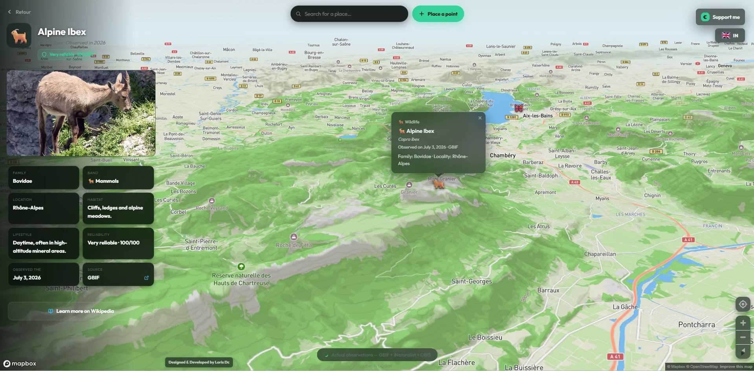Click the Observed July 3, 2026 card
Viewport: 754px width, 371px height.
pyautogui.click(x=44, y=274)
